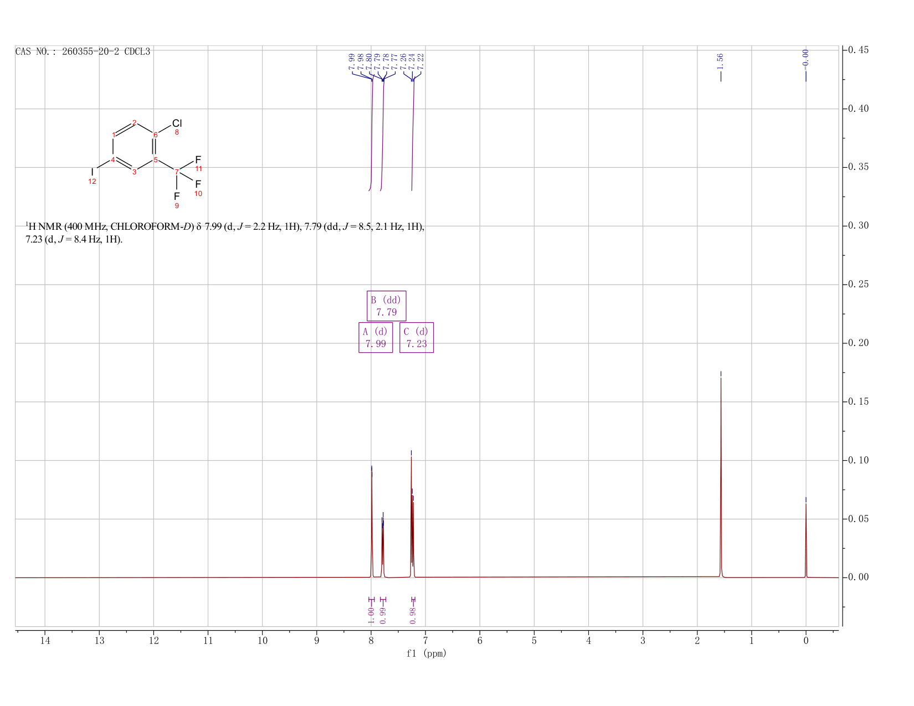Select the multiplet box B (dd) 7.79
Image resolution: width=914 pixels, height=706 pixels.
click(x=387, y=306)
